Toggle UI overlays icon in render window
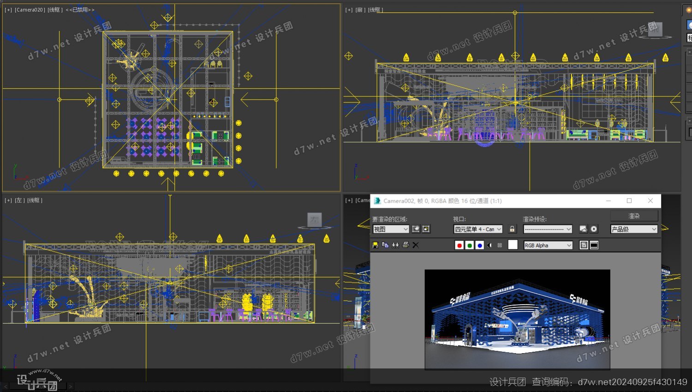The width and height of the screenshot is (692, 392). point(584,245)
